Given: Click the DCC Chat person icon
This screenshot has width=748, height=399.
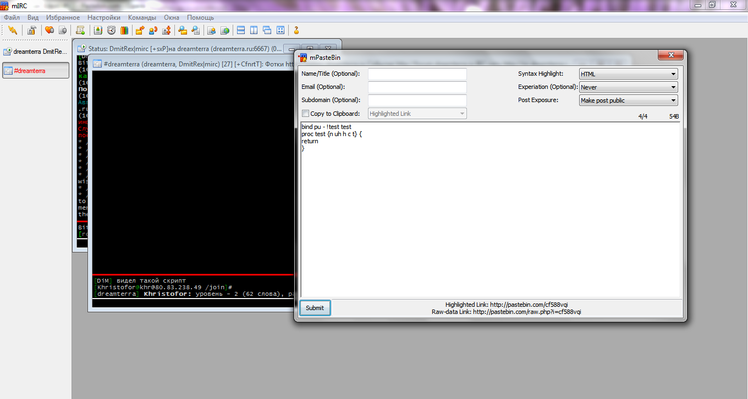Looking at the screenshot, I should [153, 30].
